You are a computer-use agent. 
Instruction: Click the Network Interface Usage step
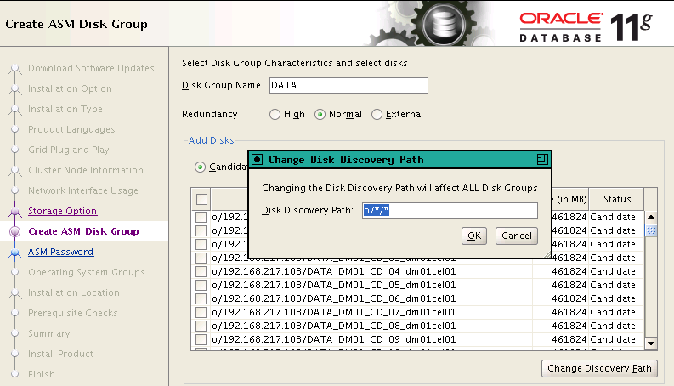83,190
